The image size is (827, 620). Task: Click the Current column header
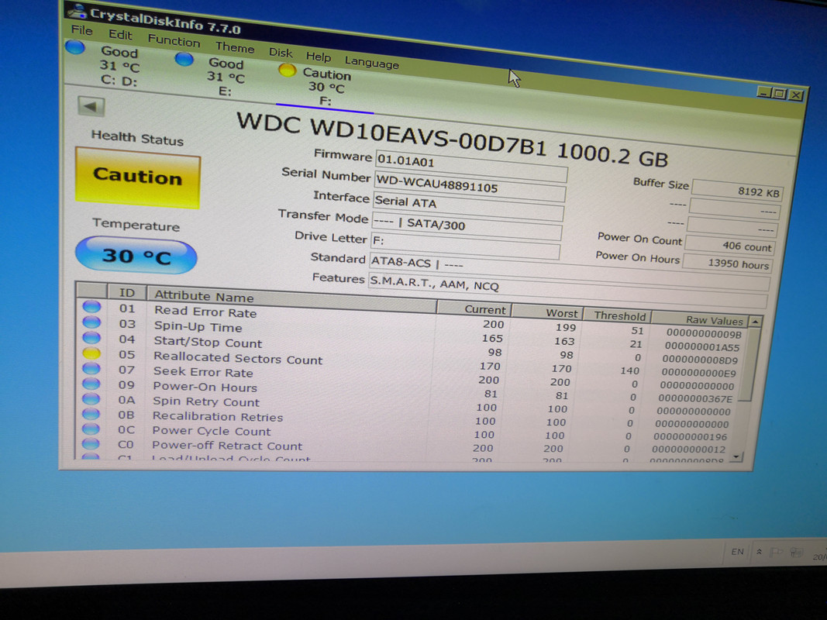tap(473, 309)
